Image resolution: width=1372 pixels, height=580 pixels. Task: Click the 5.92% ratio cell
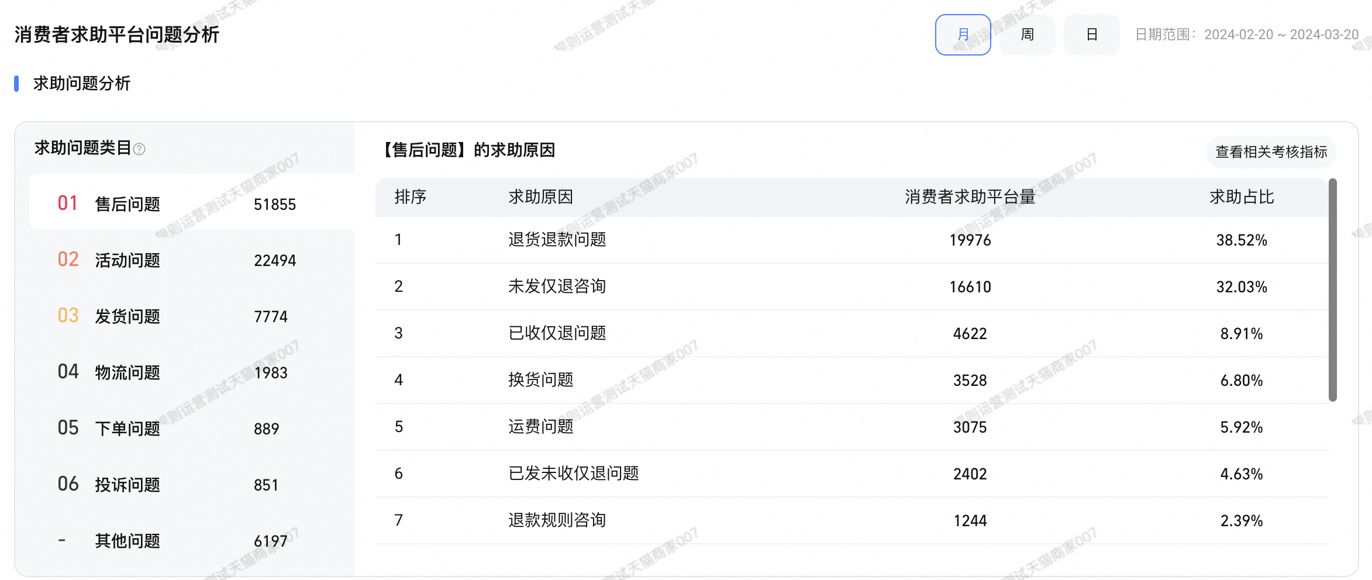(1242, 427)
